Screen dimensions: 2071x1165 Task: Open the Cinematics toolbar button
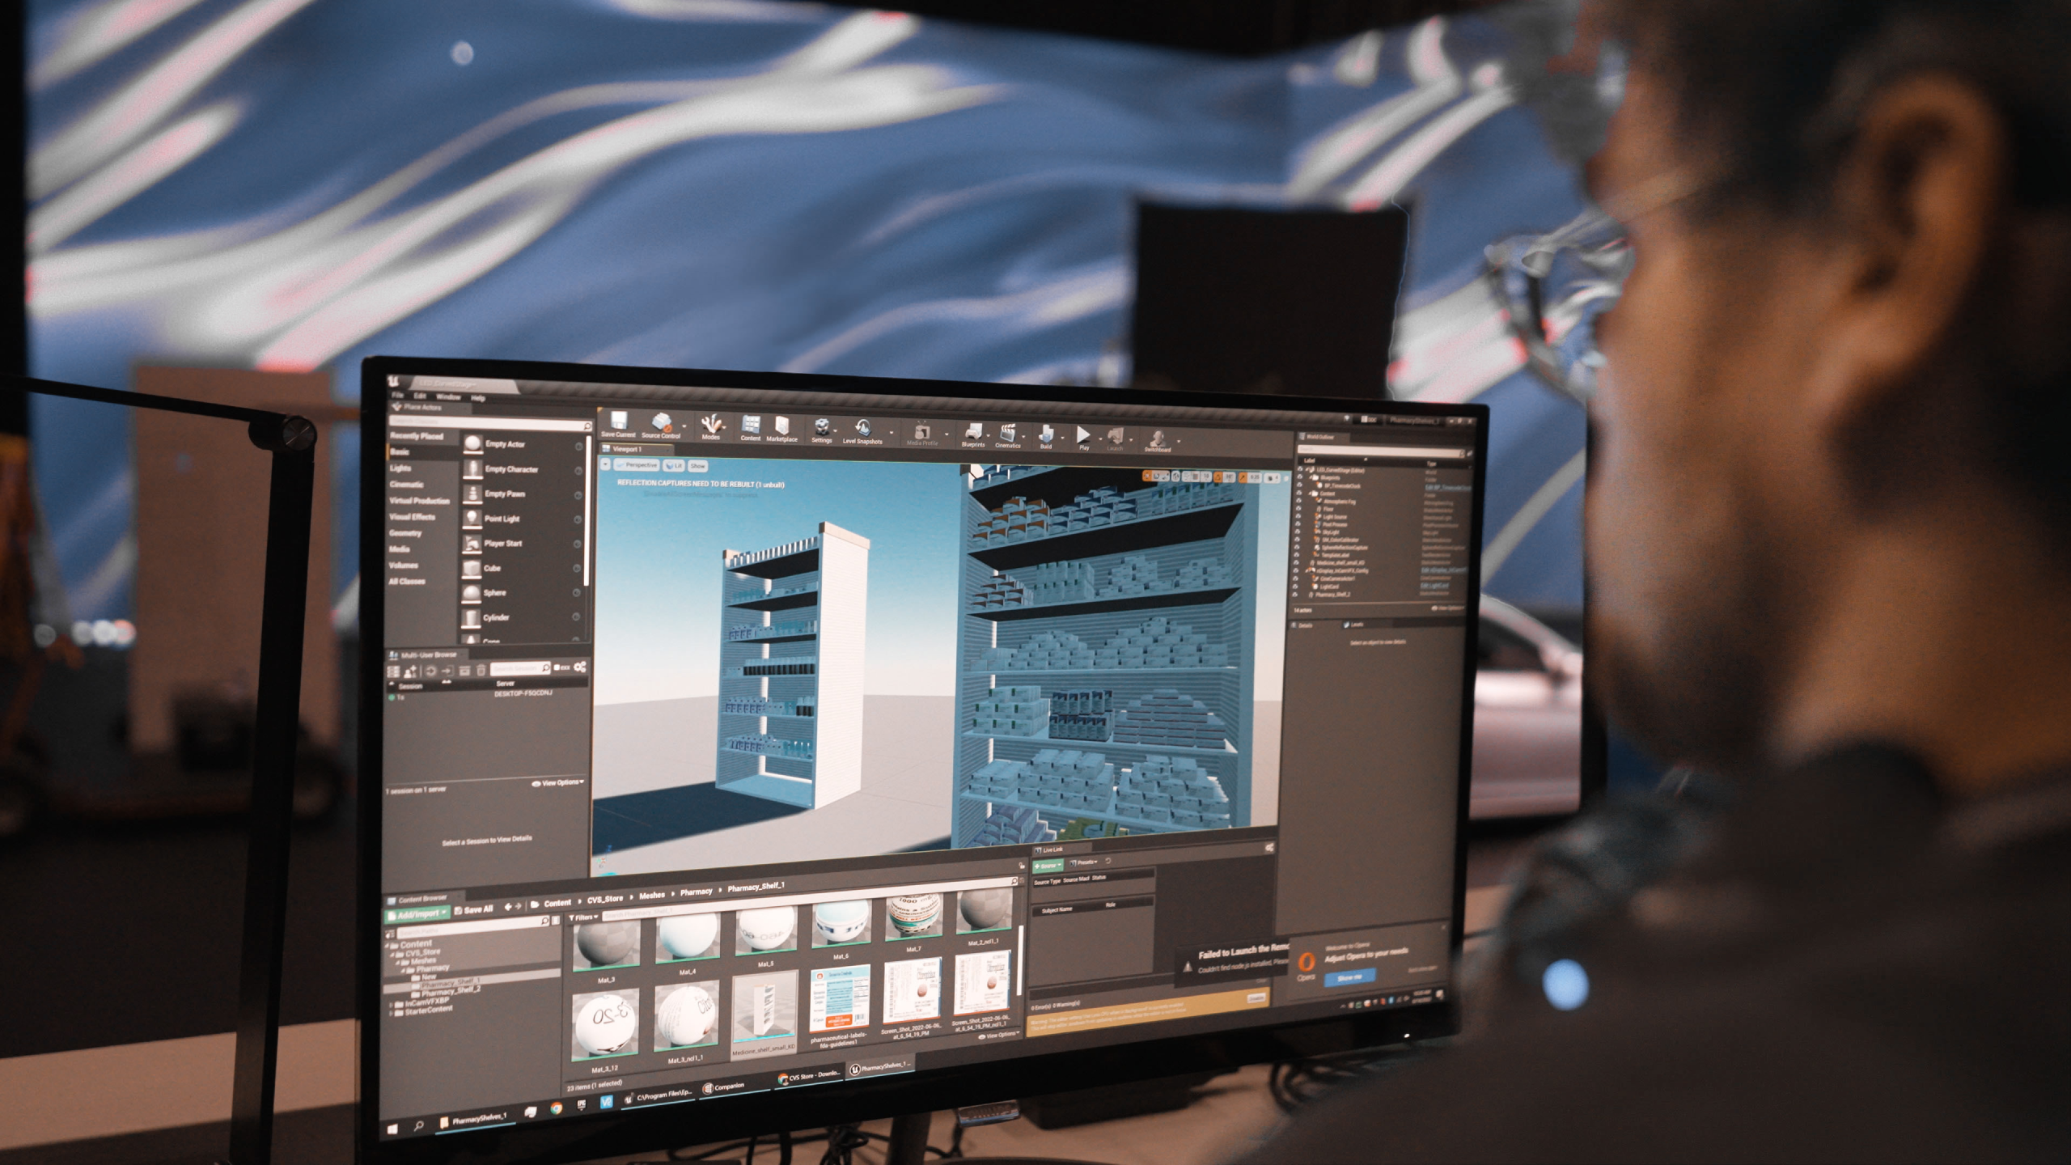click(x=1008, y=435)
